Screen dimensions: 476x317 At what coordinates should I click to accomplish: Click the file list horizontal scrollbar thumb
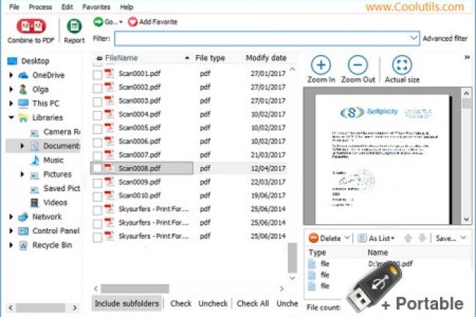[x=135, y=288]
